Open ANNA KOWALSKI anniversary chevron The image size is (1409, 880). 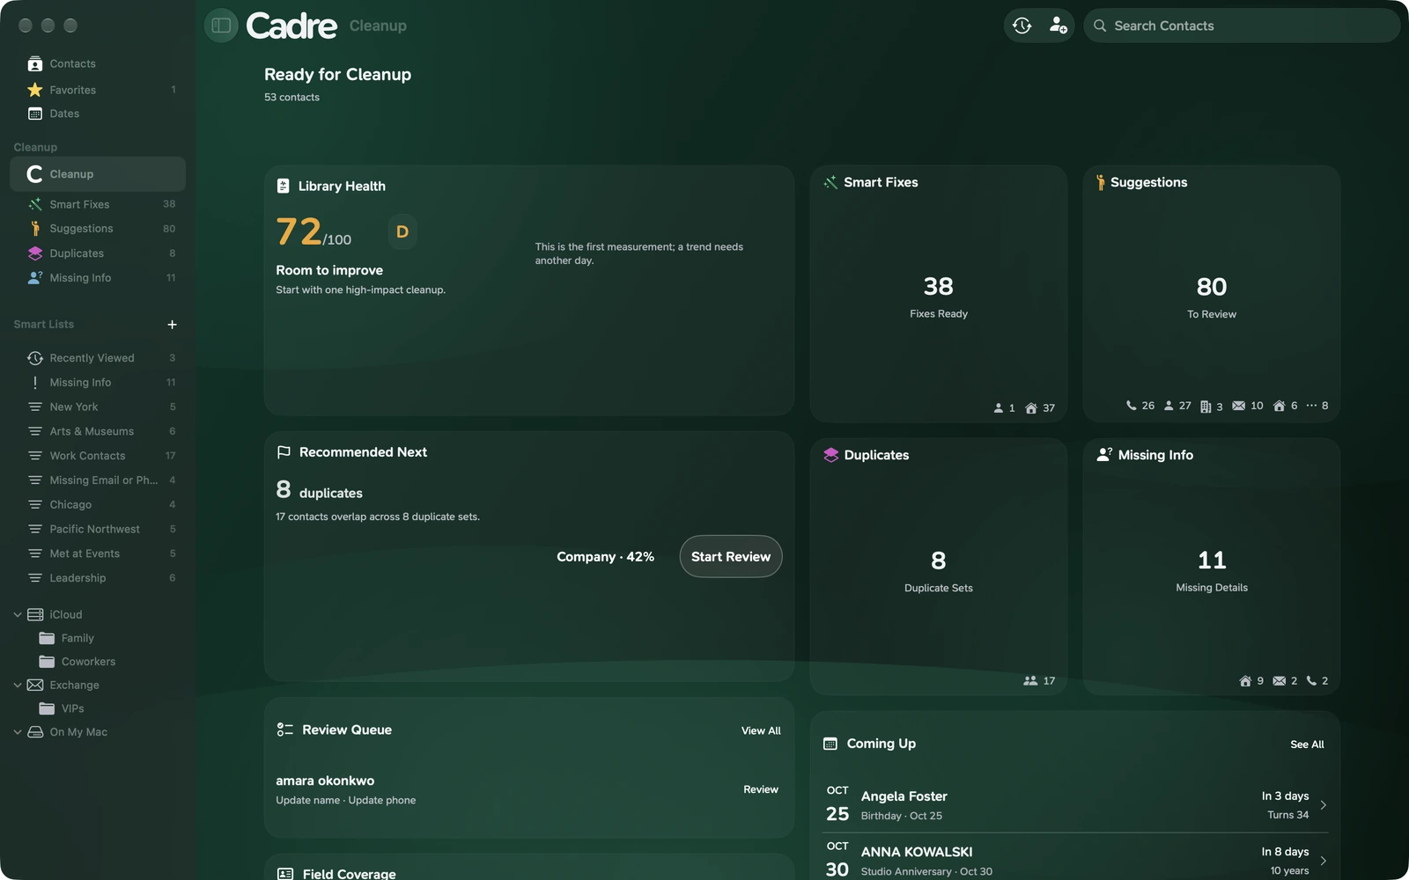(1323, 861)
